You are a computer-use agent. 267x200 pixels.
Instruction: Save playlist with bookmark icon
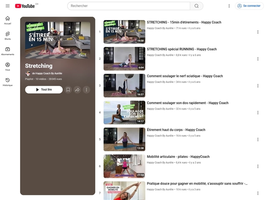68,90
